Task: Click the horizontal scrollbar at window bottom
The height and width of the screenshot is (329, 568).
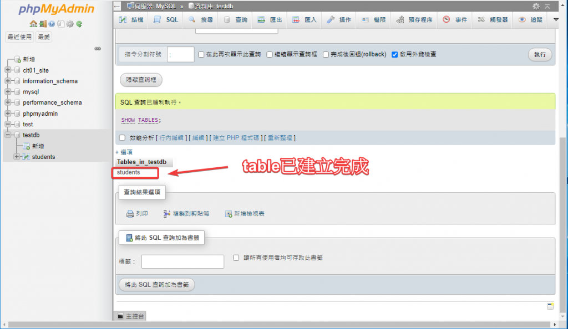Action: tap(277, 324)
